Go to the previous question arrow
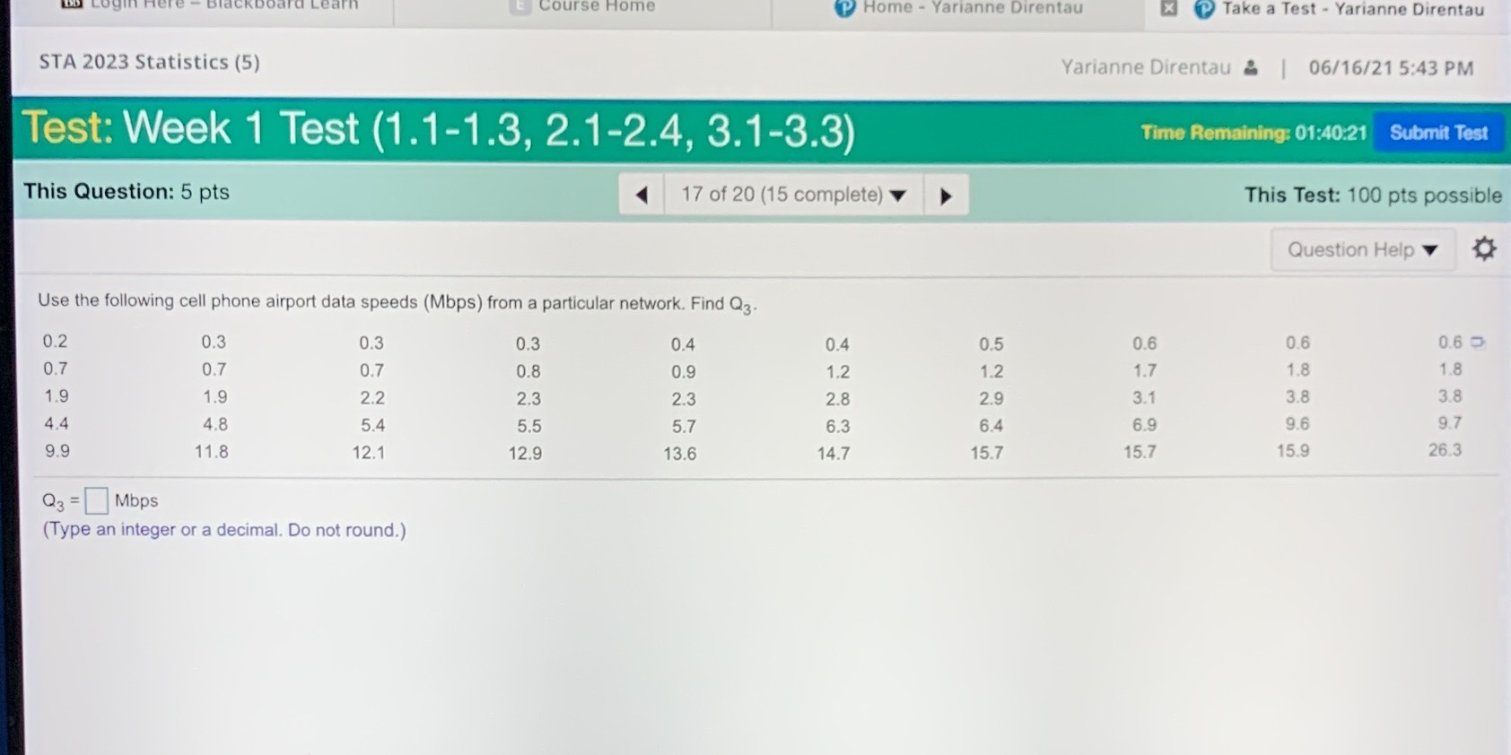1511x755 pixels. (x=641, y=195)
